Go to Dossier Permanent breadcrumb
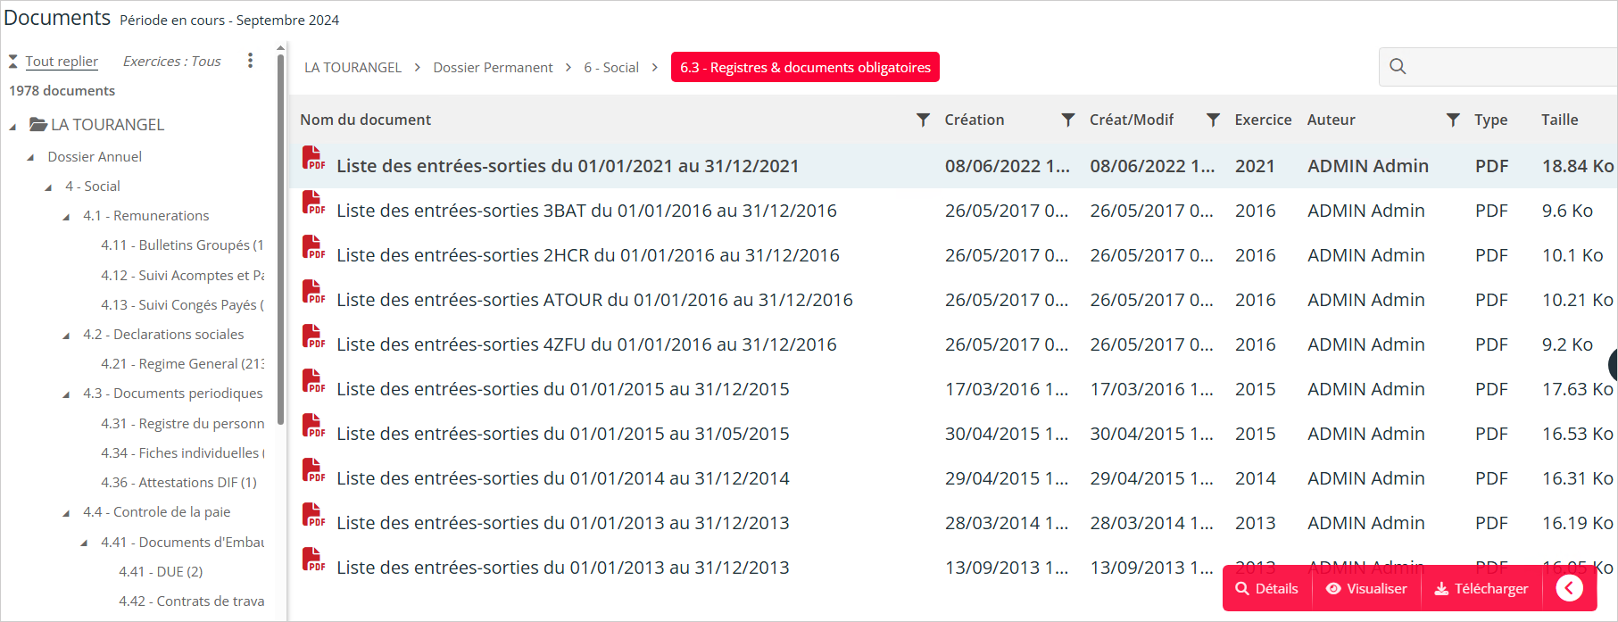The image size is (1618, 622). (x=493, y=67)
